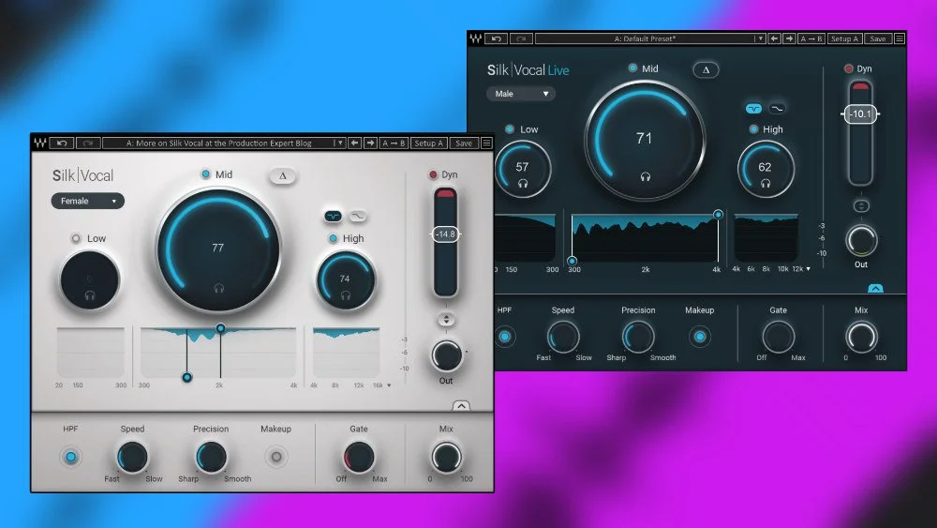The height and width of the screenshot is (528, 937).
Task: Select bell filter shape in Silk Vocal Live
Action: [x=753, y=108]
